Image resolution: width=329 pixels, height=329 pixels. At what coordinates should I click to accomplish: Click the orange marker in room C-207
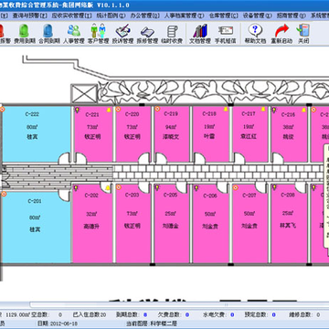pyautogui.click(x=236, y=187)
